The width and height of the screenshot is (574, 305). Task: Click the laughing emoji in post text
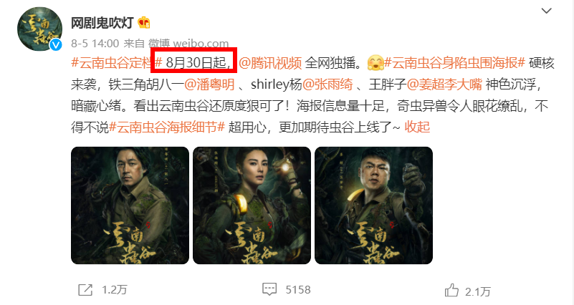coord(376,63)
